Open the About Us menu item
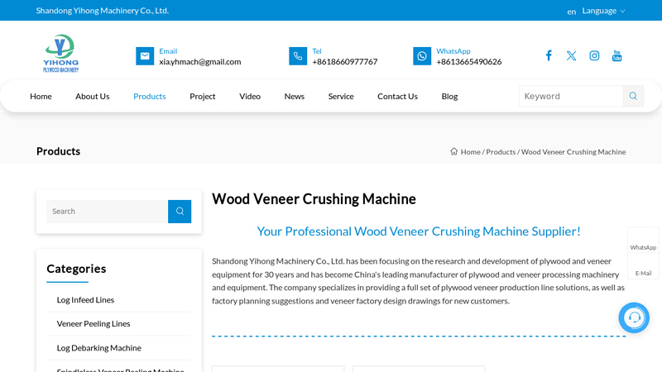 93,96
